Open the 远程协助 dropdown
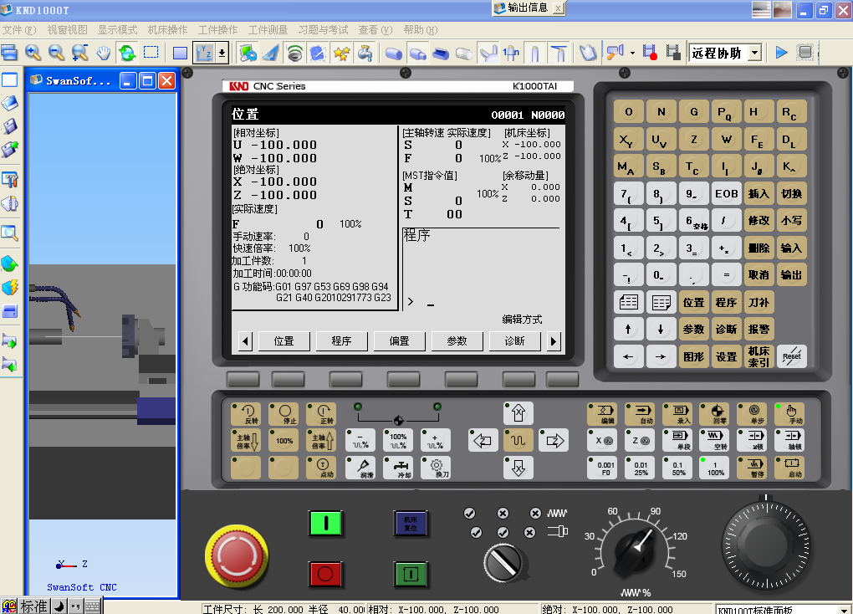The height and width of the screenshot is (614, 853). tap(754, 53)
